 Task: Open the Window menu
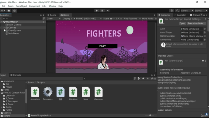[x=52, y=6]
